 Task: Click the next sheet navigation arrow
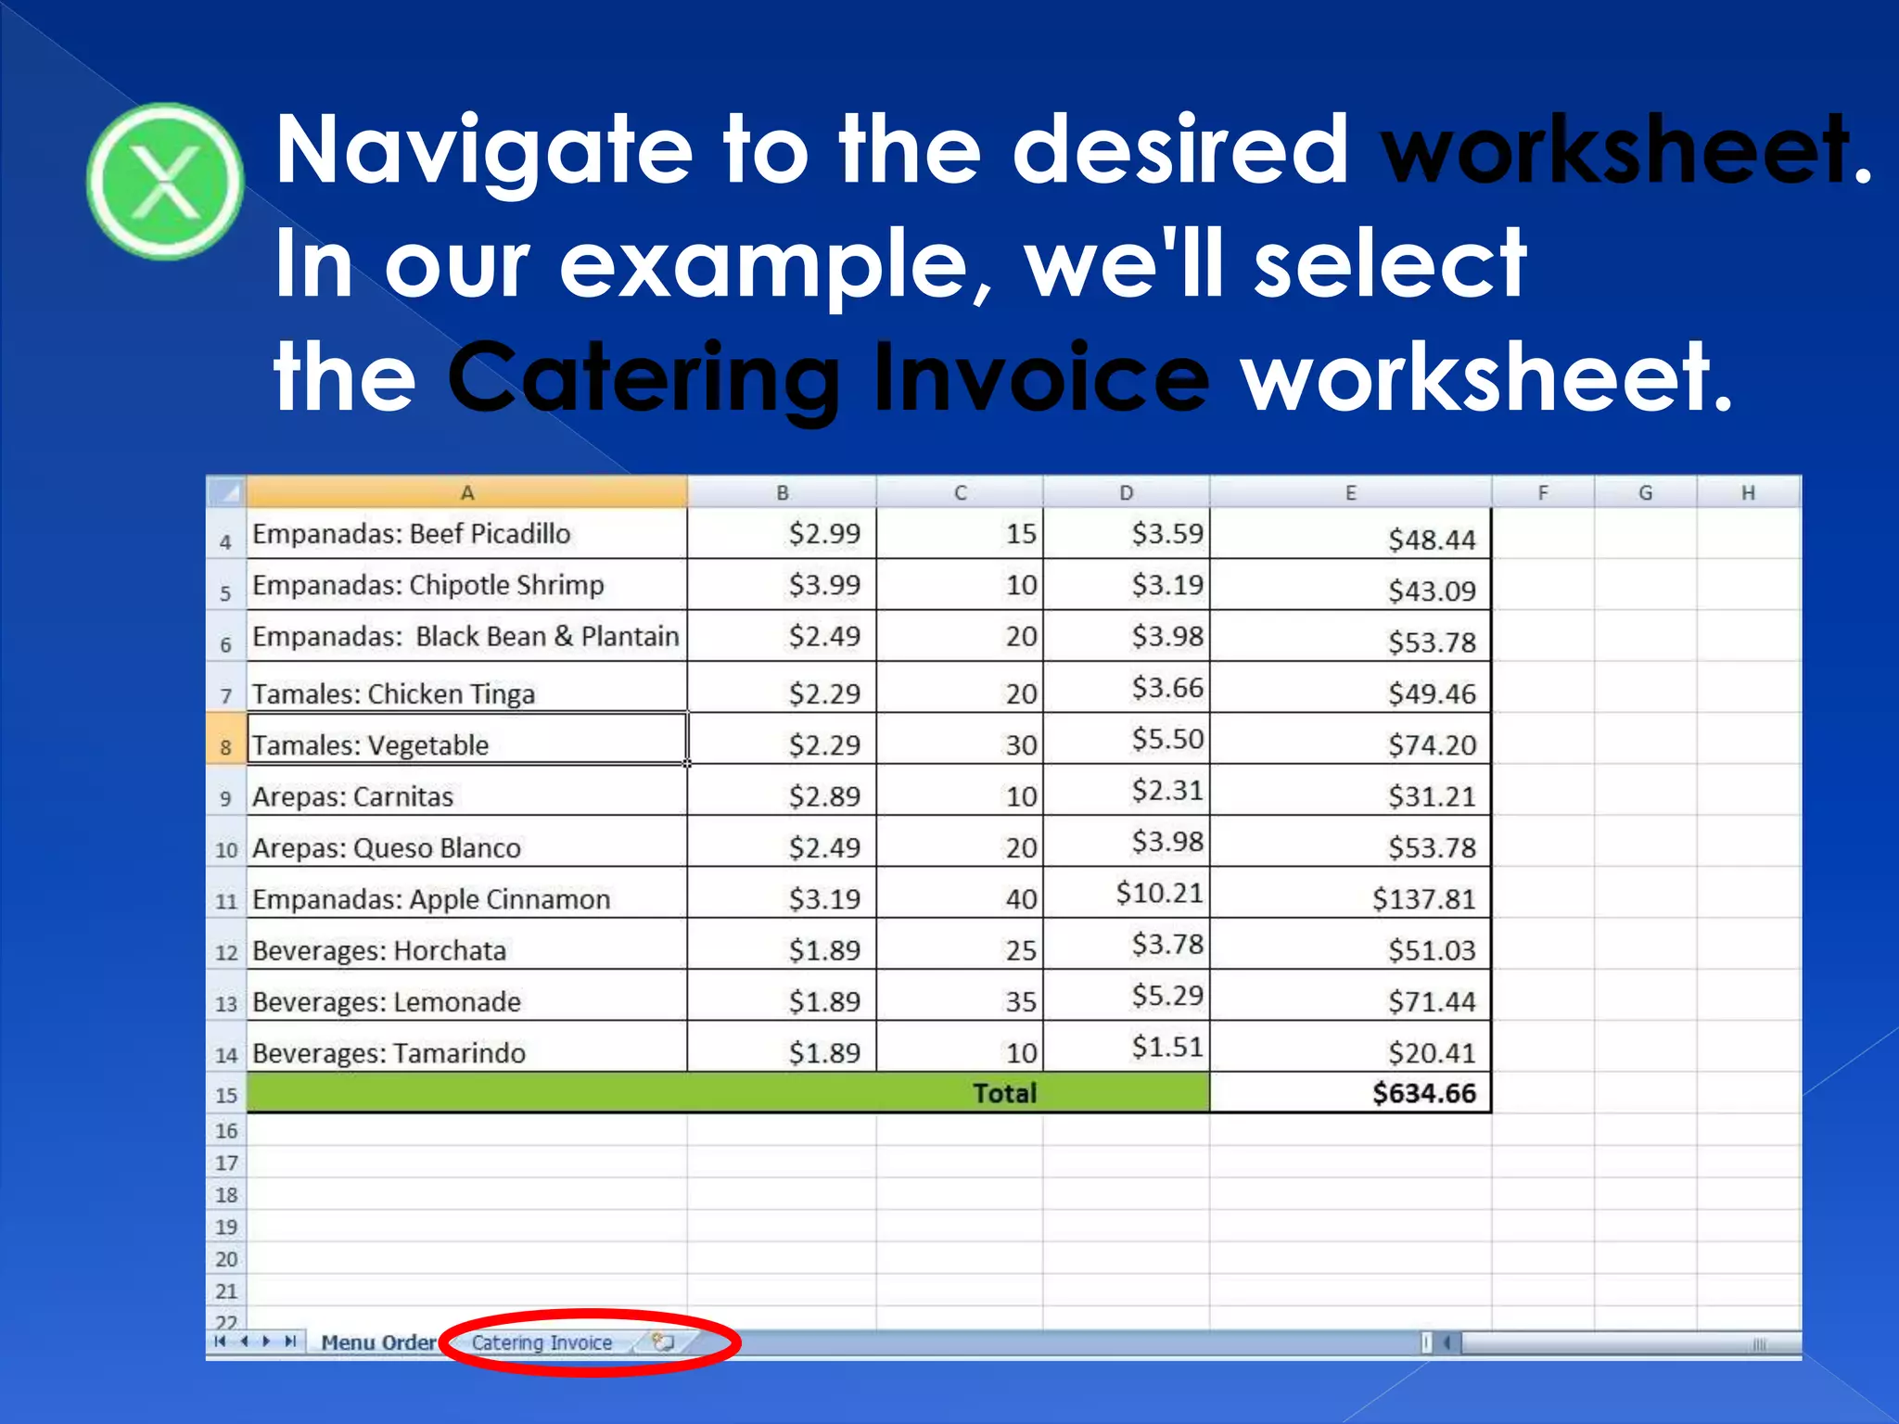click(x=267, y=1341)
